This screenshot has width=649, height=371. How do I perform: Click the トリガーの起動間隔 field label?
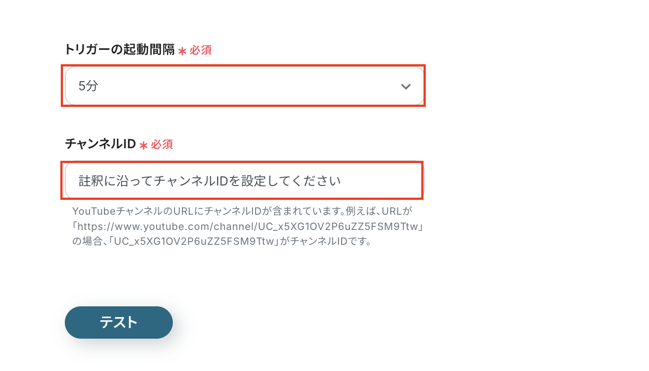[119, 49]
